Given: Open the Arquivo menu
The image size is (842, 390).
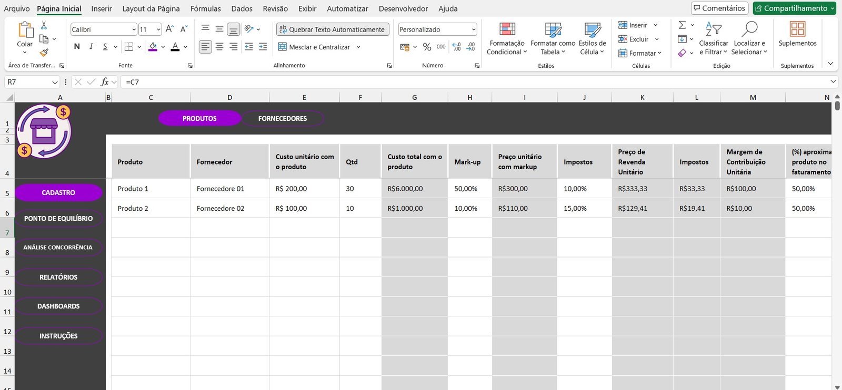Looking at the screenshot, I should (17, 8).
